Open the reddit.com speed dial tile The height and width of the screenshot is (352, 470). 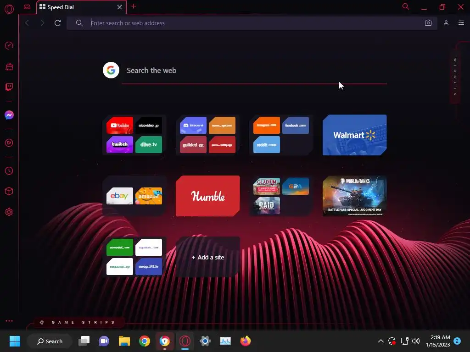tap(267, 144)
